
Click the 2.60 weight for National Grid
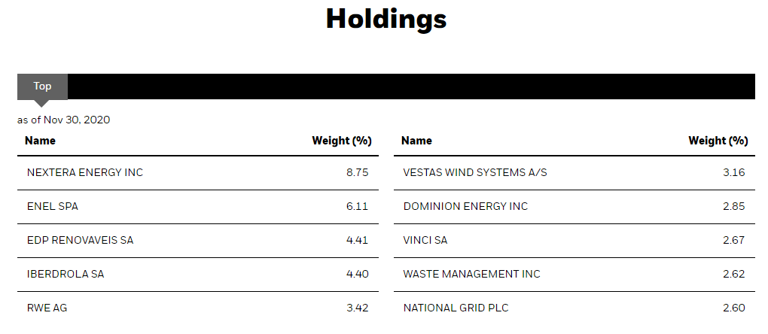pos(733,308)
